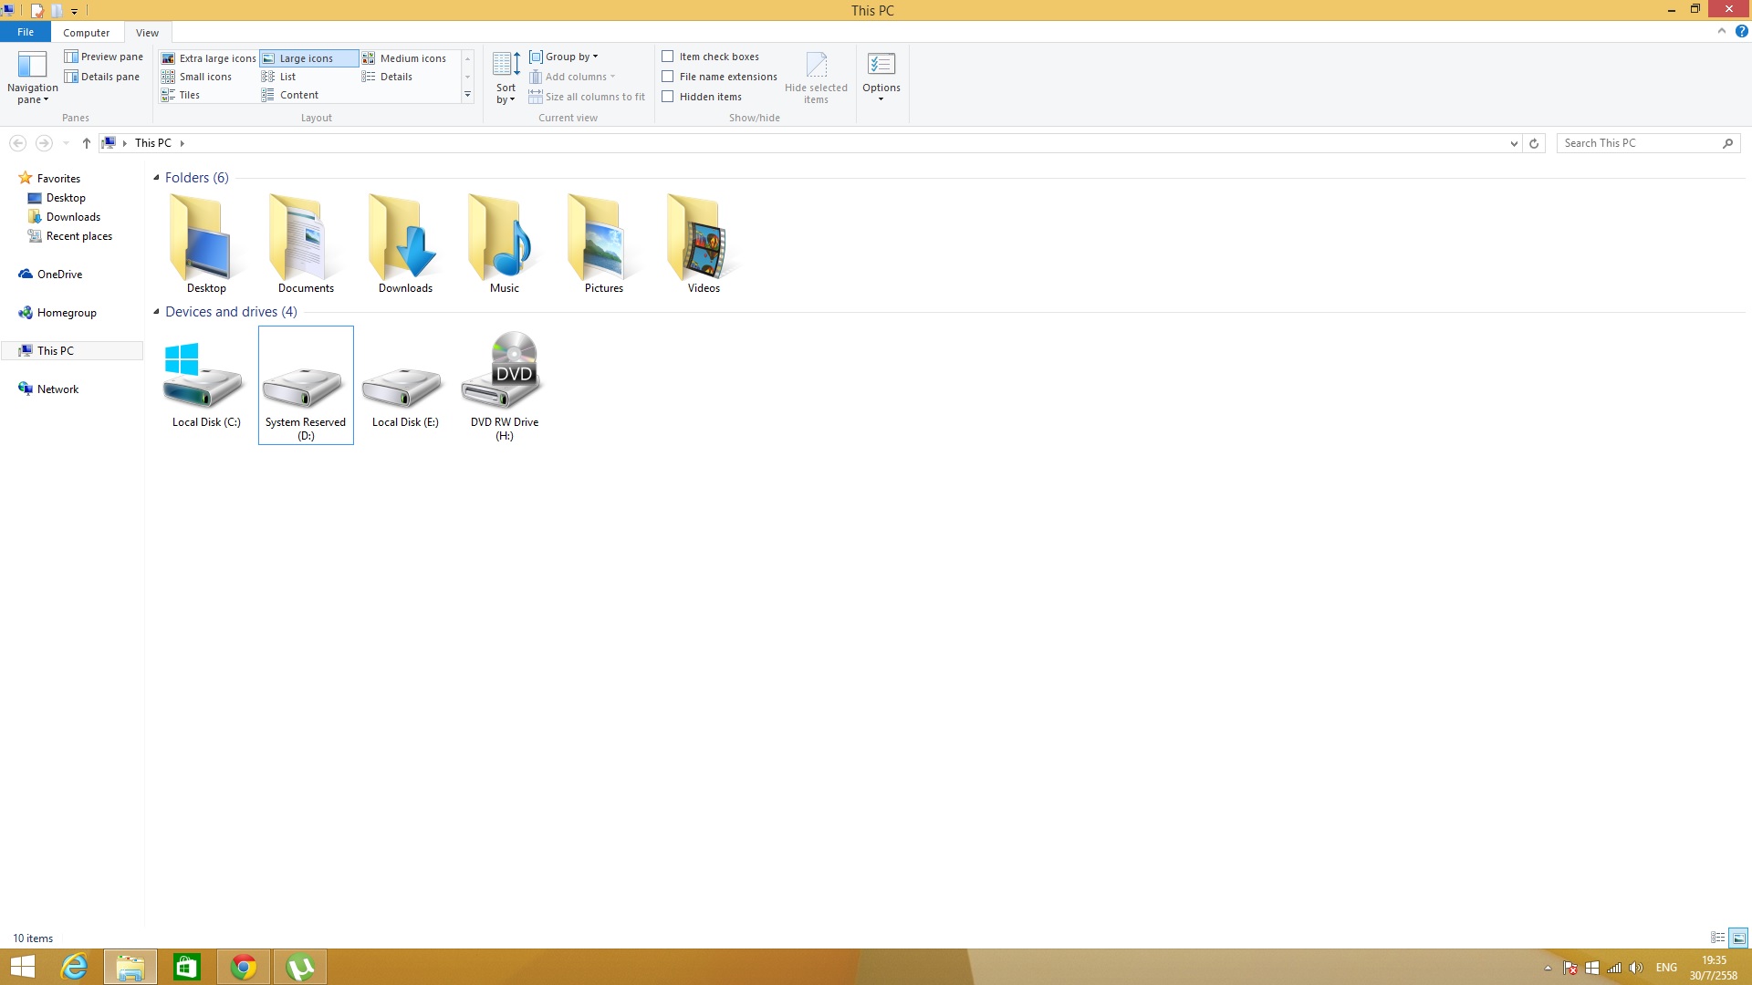
Task: Select Local Disk (E:) drive
Action: coord(405,385)
